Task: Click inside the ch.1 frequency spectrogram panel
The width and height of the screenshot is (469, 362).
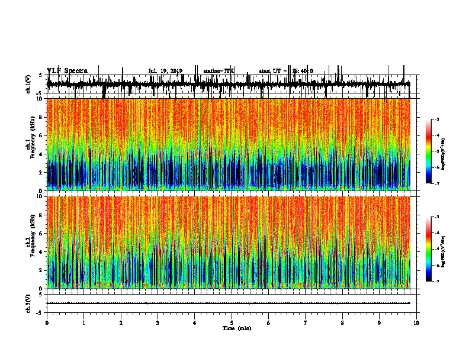Action: 229,144
